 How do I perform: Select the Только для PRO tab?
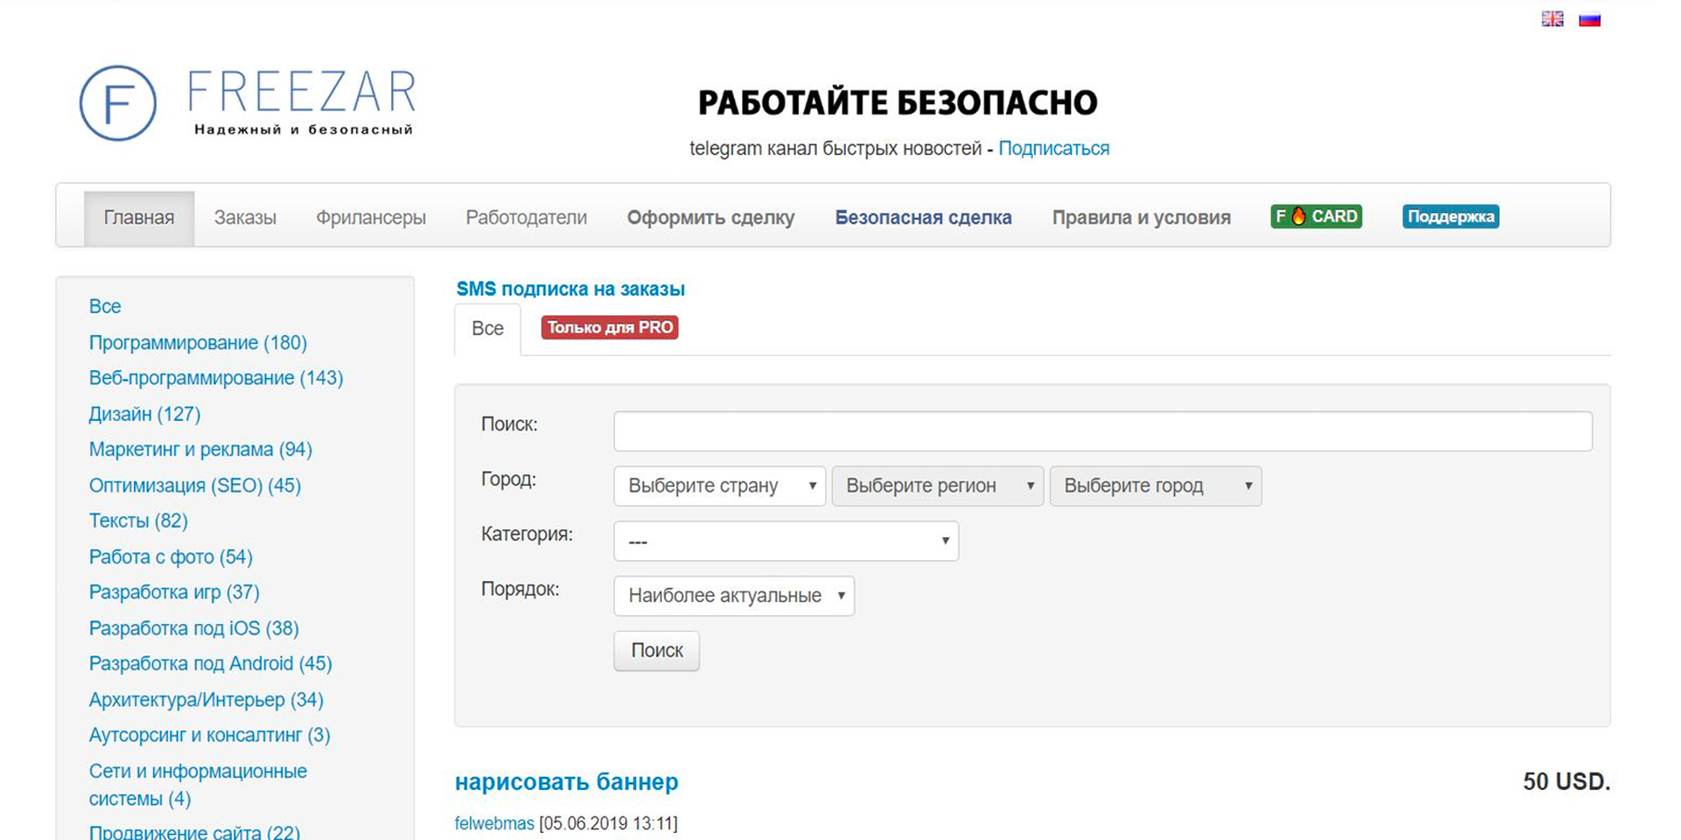609,327
